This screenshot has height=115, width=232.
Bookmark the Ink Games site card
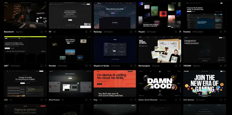click(x=221, y=100)
